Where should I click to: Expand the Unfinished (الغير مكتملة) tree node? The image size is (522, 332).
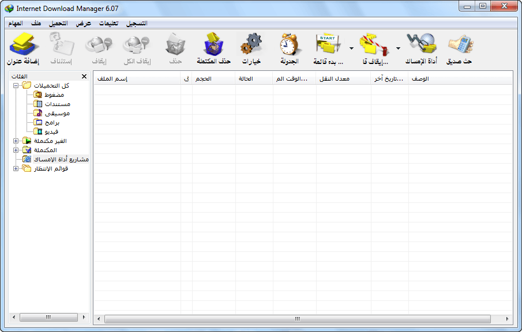(16, 141)
